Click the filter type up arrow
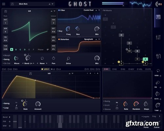 pos(96,10)
